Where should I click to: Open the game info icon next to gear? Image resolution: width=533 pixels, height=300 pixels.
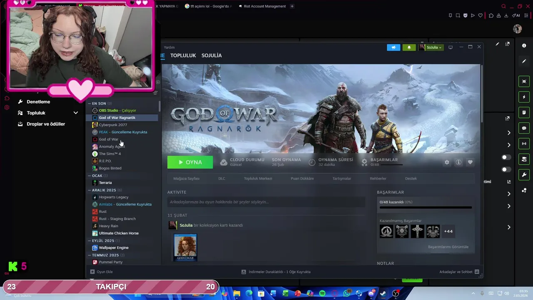(x=458, y=162)
